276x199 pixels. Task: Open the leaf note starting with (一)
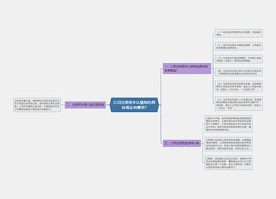pos(238,33)
